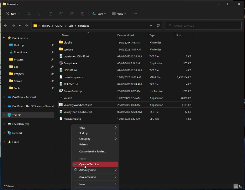Sort by the Date modified column header
Screen dimensions: 245x190
pos(126,35)
